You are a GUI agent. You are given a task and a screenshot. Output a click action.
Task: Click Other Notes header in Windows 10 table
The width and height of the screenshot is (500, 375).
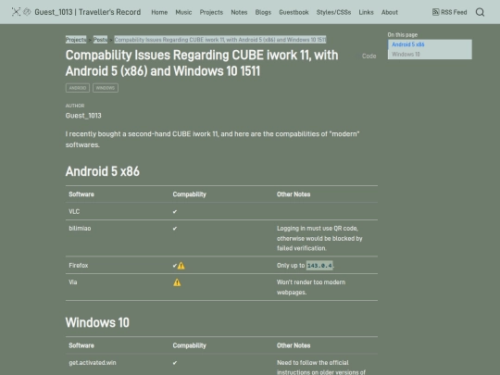(x=294, y=345)
